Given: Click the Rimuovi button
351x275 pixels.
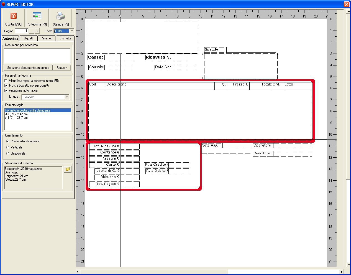Looking at the screenshot, I should [x=62, y=67].
